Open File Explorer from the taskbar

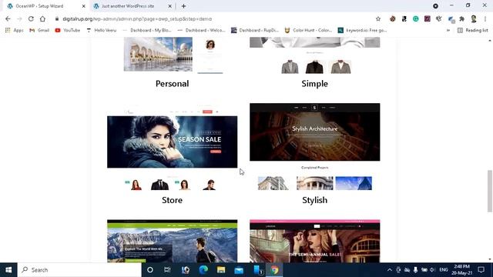click(x=221, y=270)
